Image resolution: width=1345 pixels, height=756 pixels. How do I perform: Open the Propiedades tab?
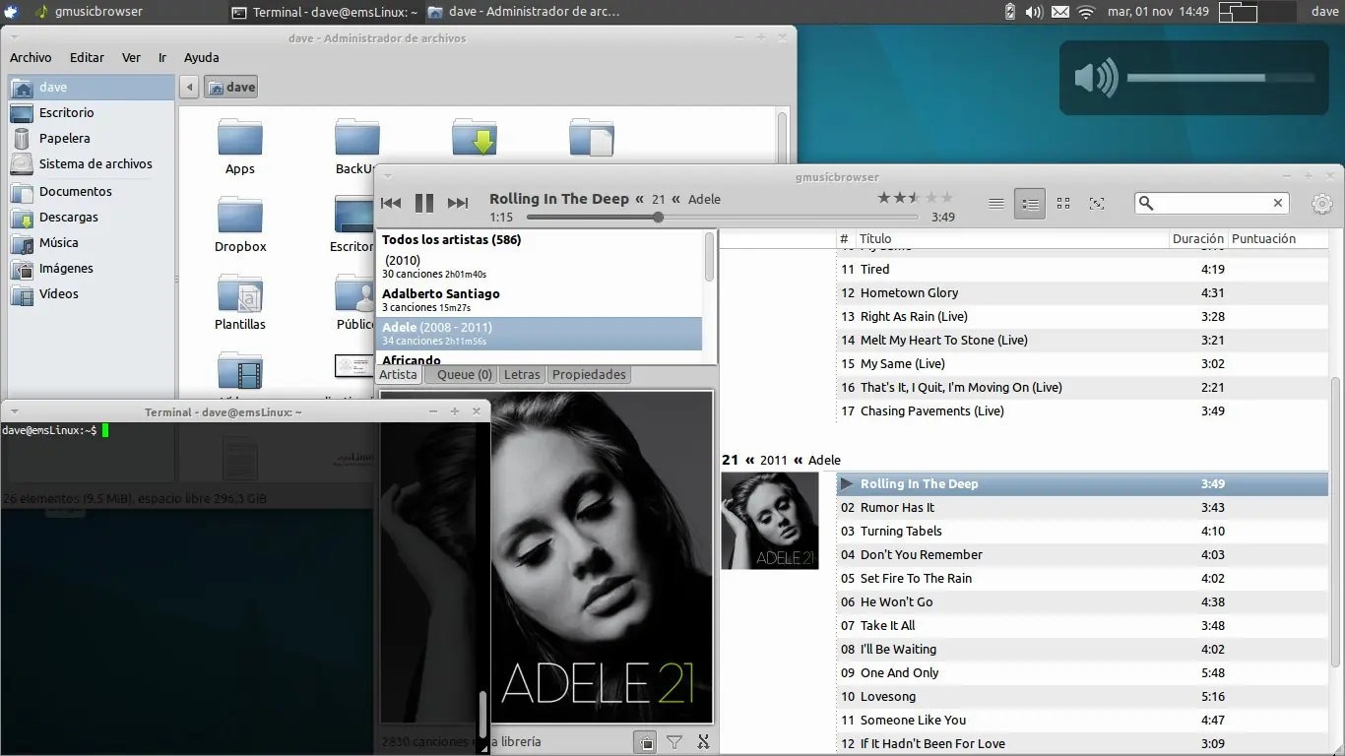pyautogui.click(x=589, y=375)
